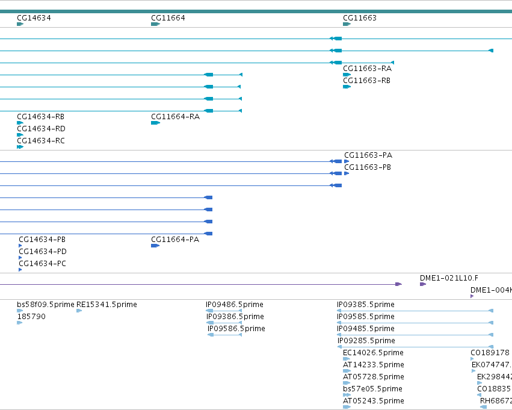Click the arrow glyph under the CG14634 gene label
Screen dimensions: 512x410
tap(20, 24)
